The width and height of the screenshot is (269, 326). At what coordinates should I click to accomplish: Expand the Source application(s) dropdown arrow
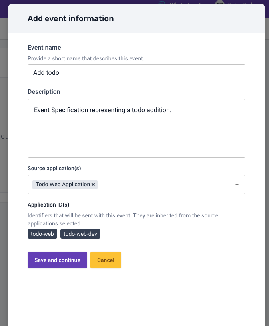pos(237,185)
